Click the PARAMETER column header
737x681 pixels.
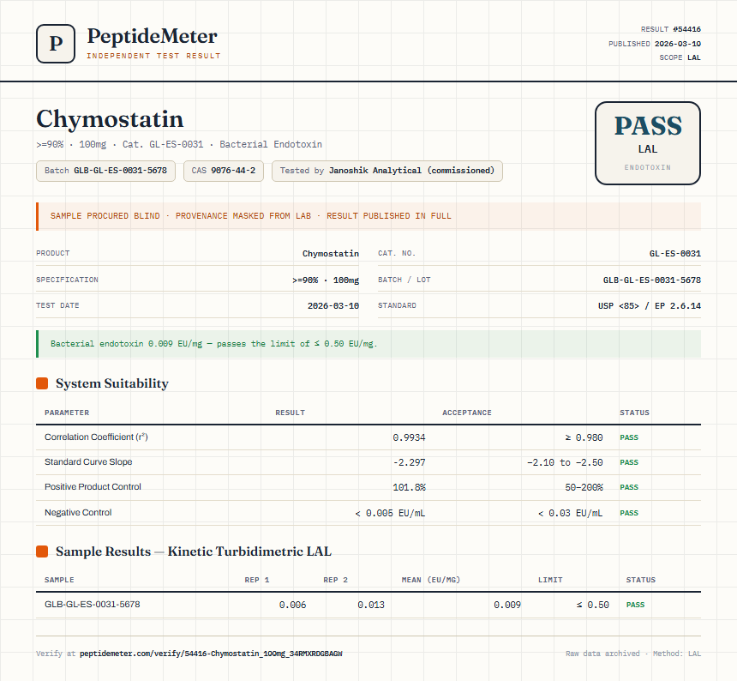pos(67,413)
